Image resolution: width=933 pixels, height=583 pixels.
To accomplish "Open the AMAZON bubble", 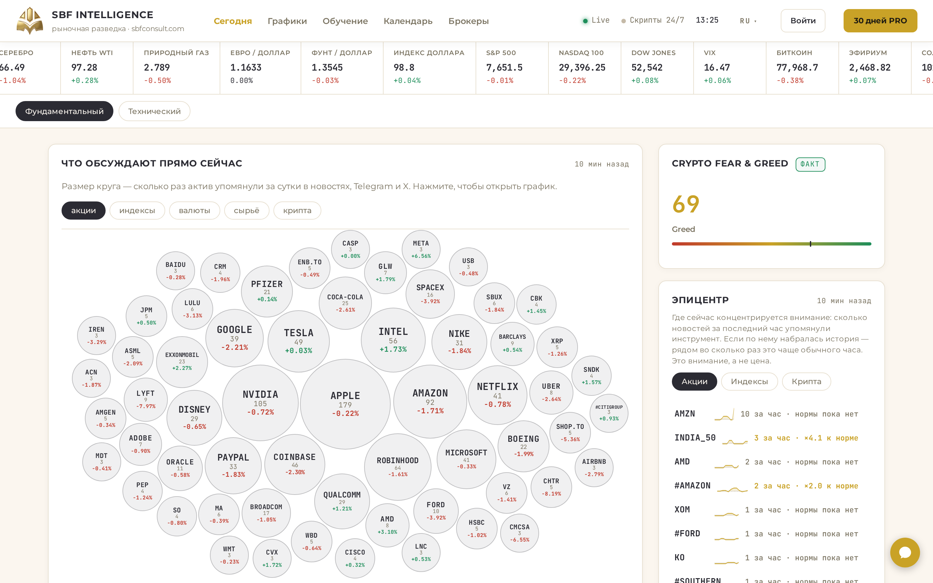I will (x=430, y=401).
